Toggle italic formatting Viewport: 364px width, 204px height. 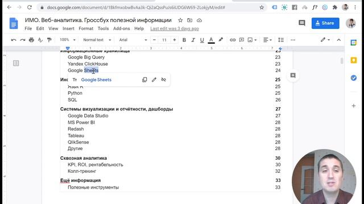tap(193, 40)
